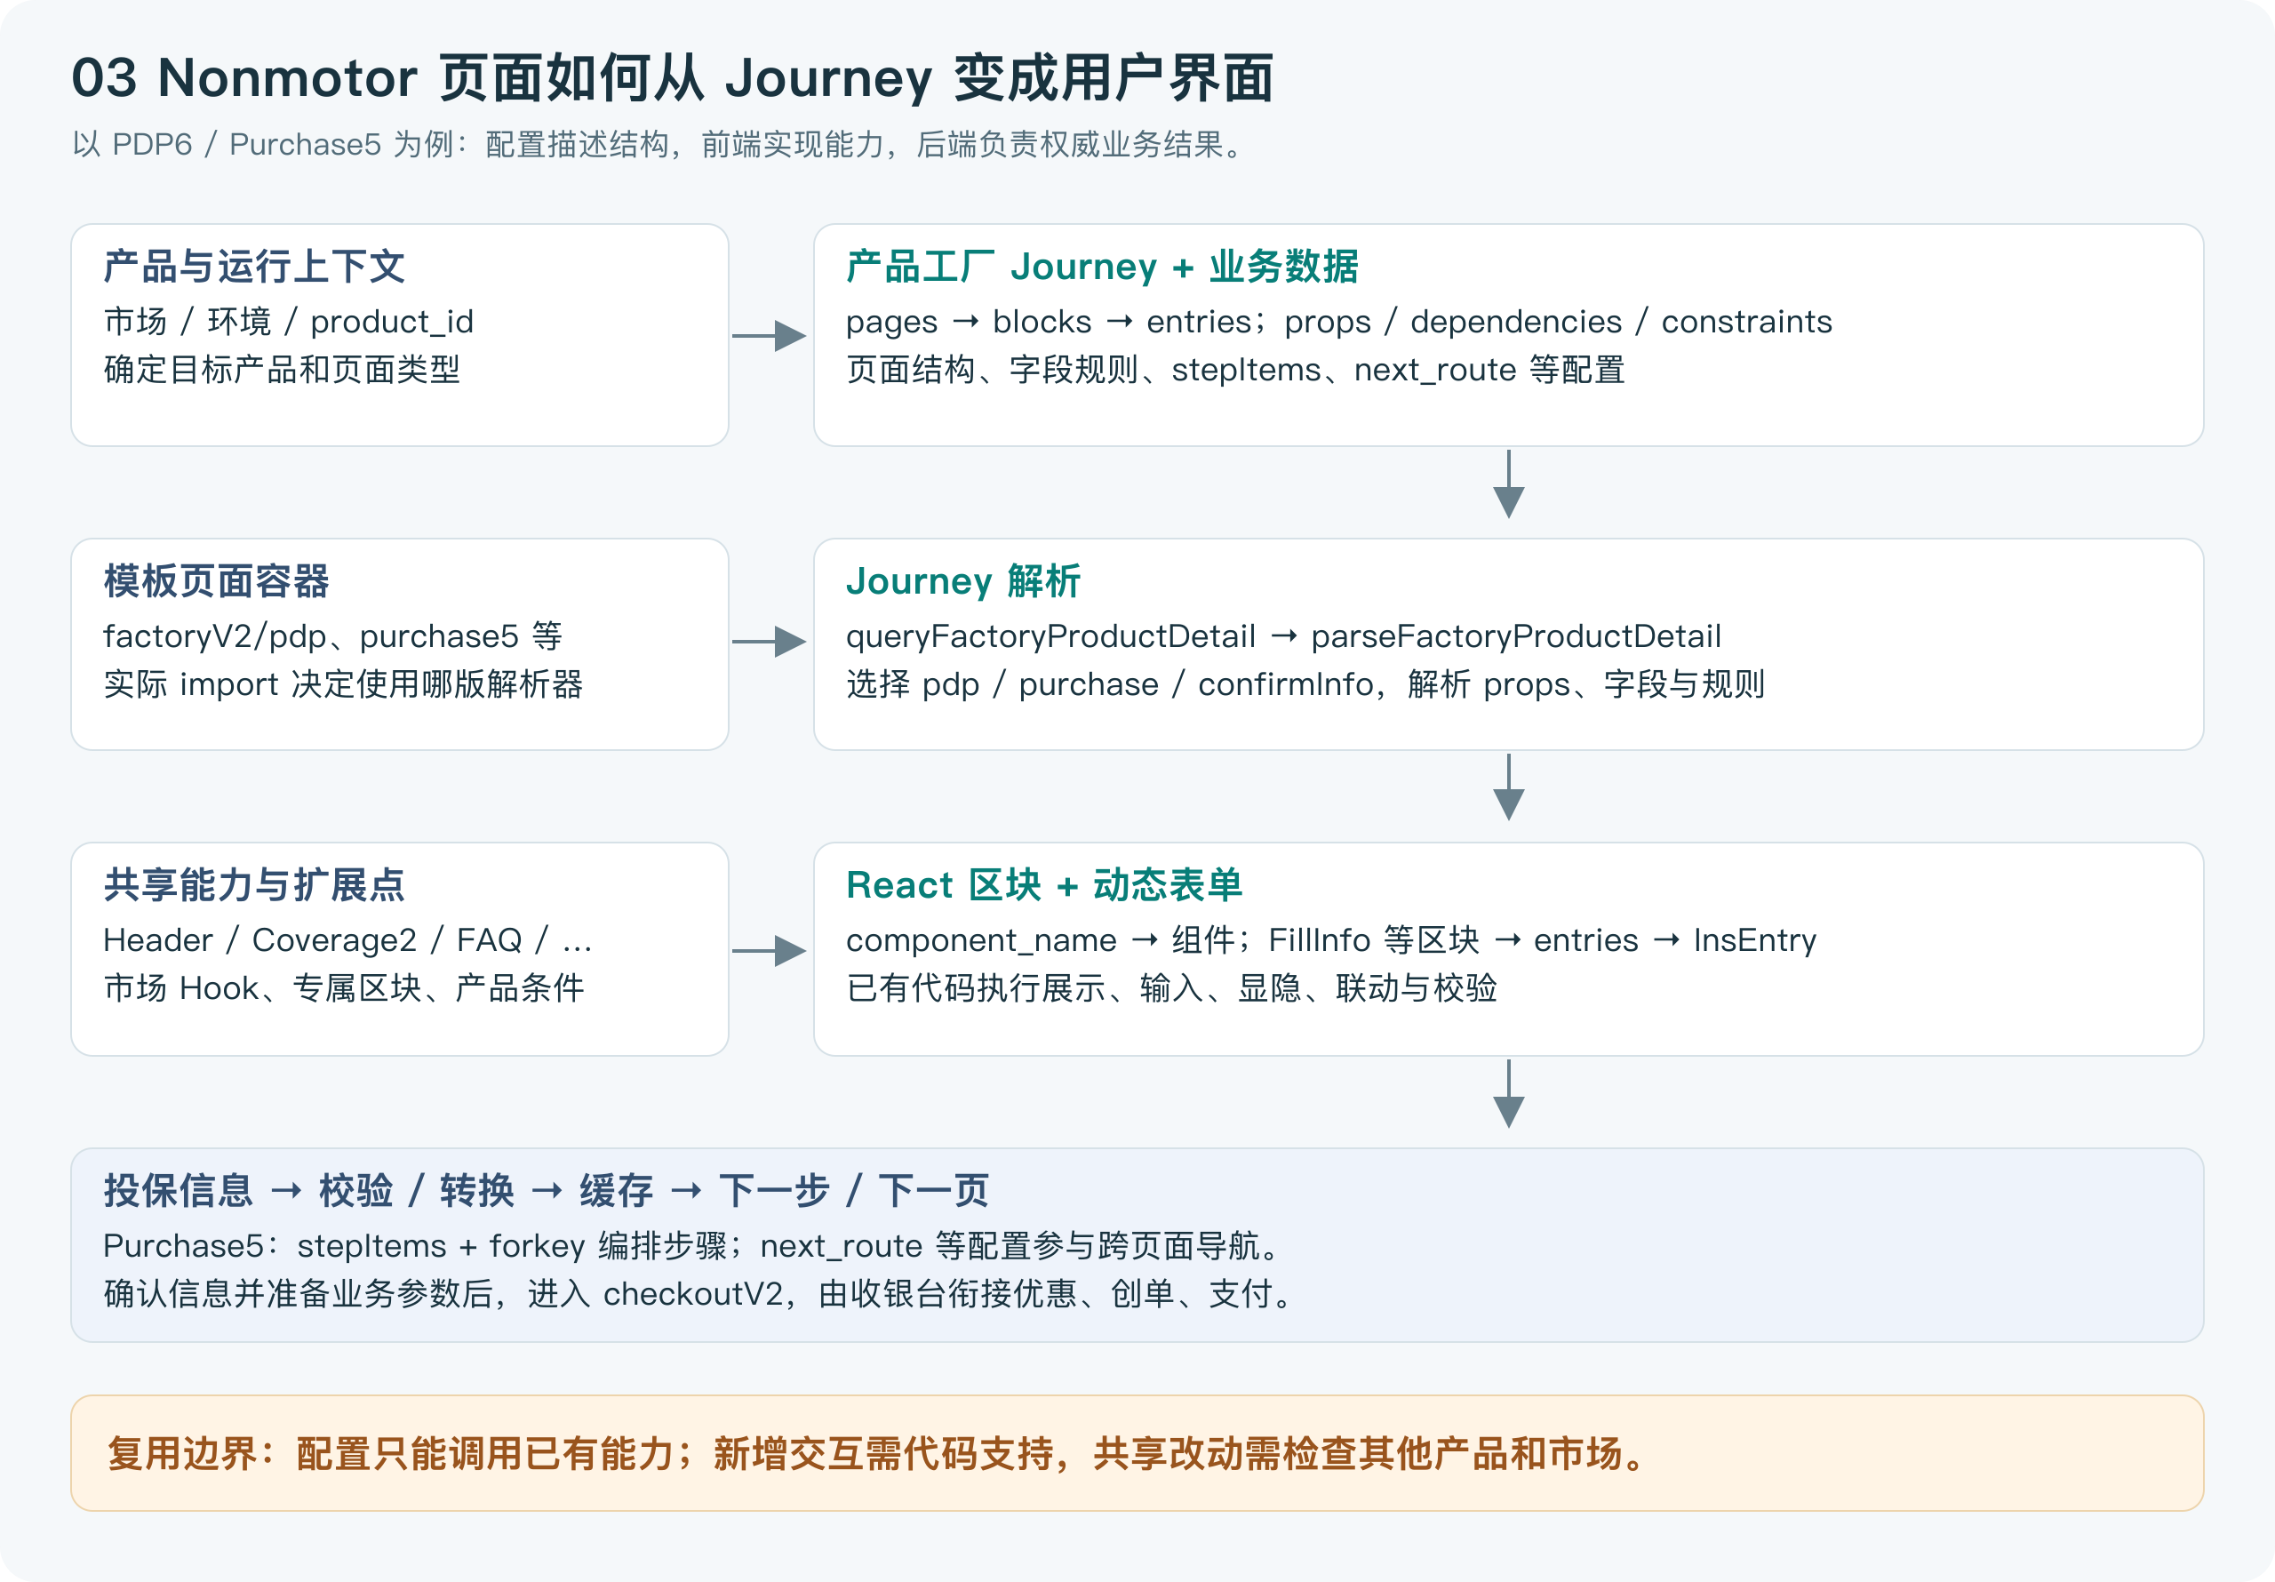The width and height of the screenshot is (2275, 1582).
Task: Click the text starting "选择 pdp / purchase / confirmInfo"
Action: pos(1305,684)
